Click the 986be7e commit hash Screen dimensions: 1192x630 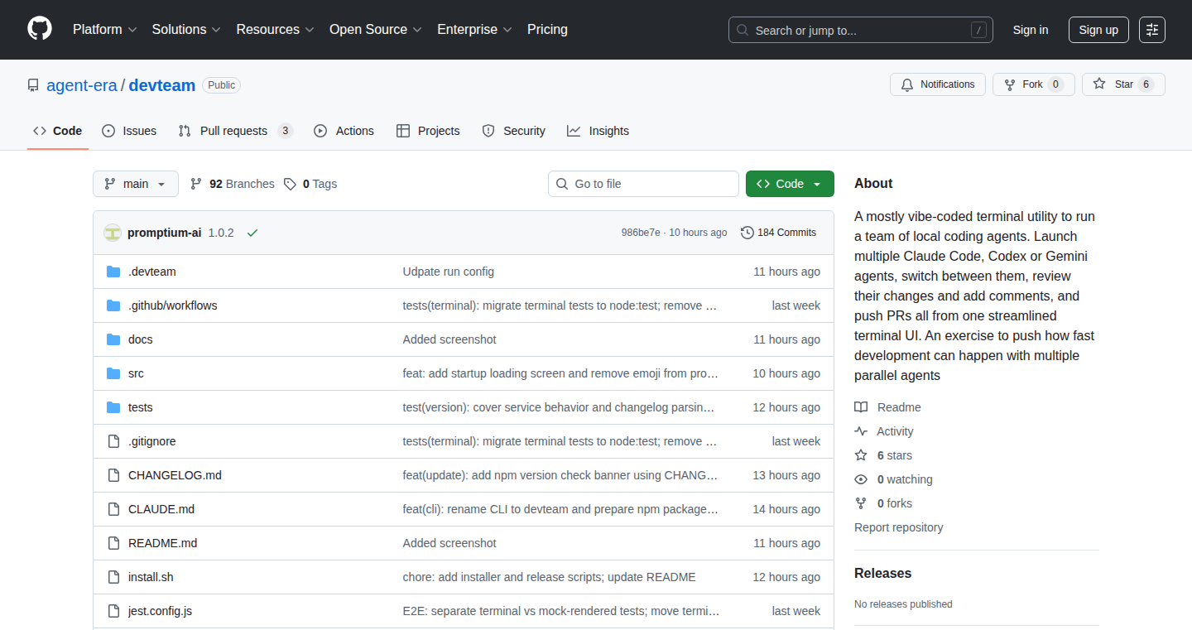(x=641, y=233)
